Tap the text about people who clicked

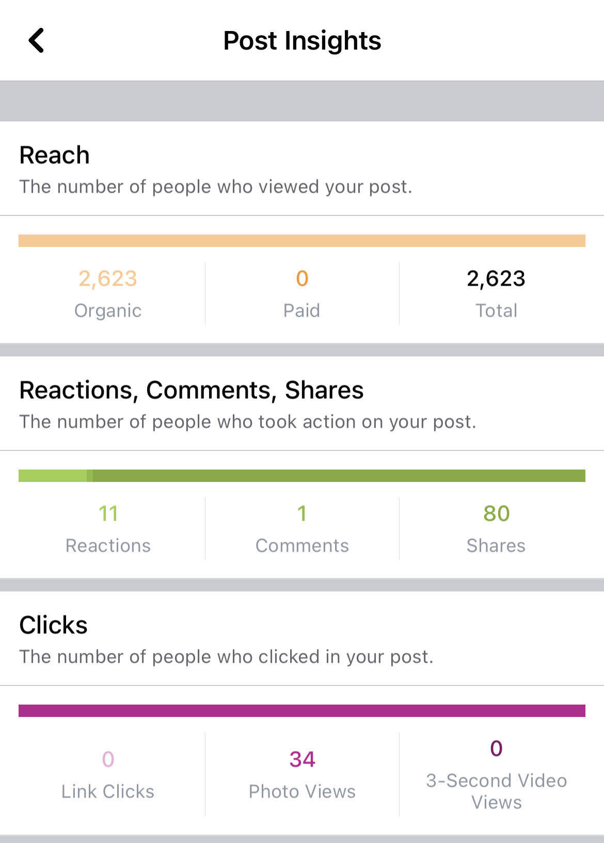(x=226, y=657)
